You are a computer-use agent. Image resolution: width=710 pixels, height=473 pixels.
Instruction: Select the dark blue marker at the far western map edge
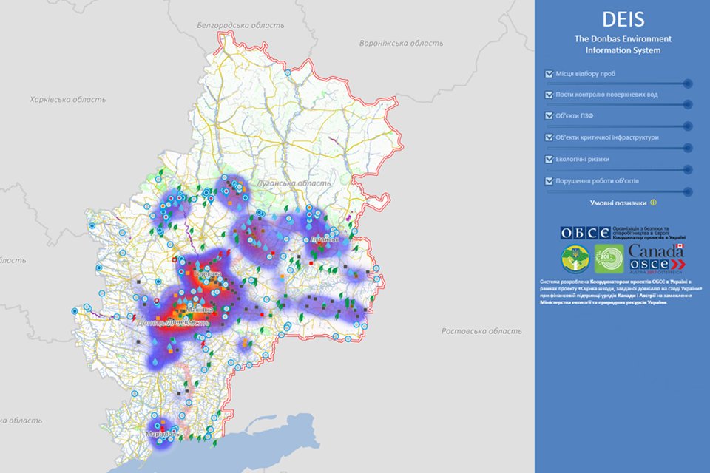tap(74, 311)
